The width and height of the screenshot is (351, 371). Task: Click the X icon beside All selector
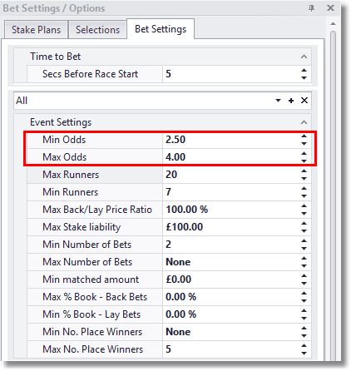tap(304, 101)
